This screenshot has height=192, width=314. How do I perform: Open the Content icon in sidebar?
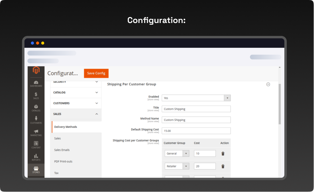pos(36,145)
